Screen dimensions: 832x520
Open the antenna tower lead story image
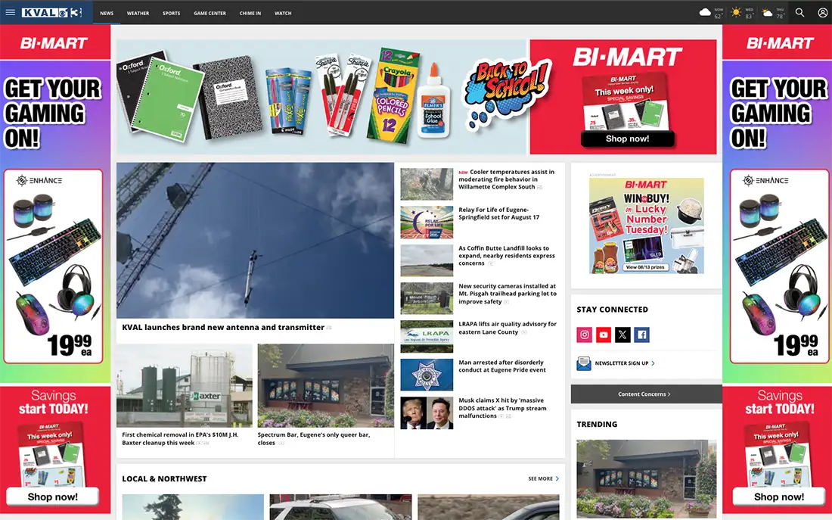click(x=255, y=240)
